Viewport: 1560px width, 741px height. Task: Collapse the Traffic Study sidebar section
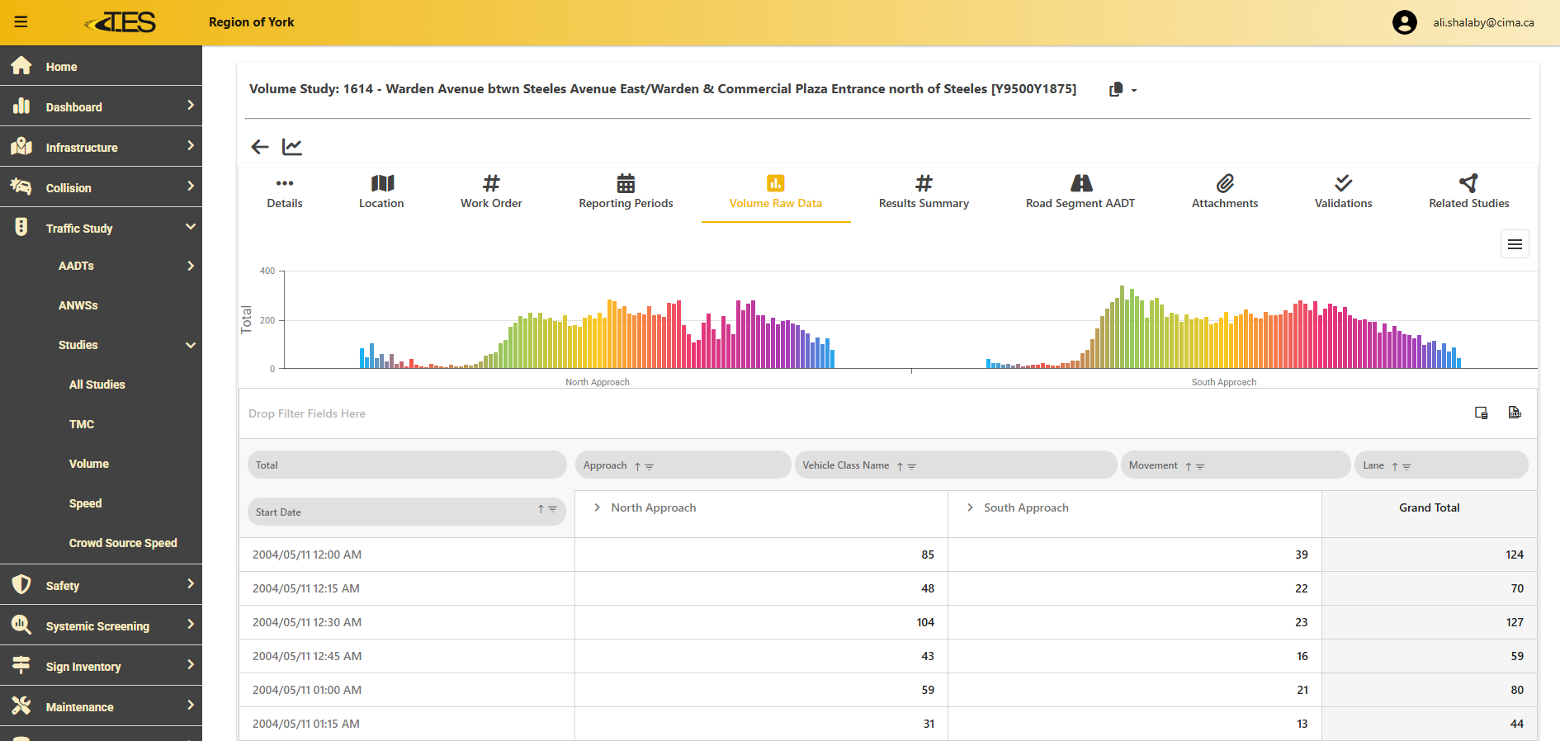coord(191,228)
